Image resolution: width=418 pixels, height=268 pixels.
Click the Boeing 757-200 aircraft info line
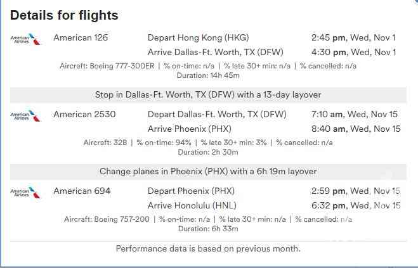pyautogui.click(x=208, y=219)
